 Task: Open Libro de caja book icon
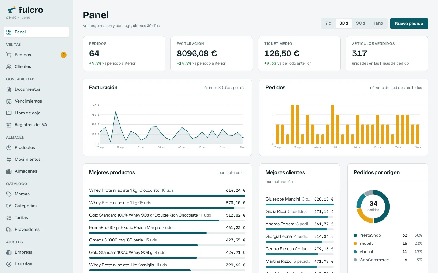[x=9, y=113]
